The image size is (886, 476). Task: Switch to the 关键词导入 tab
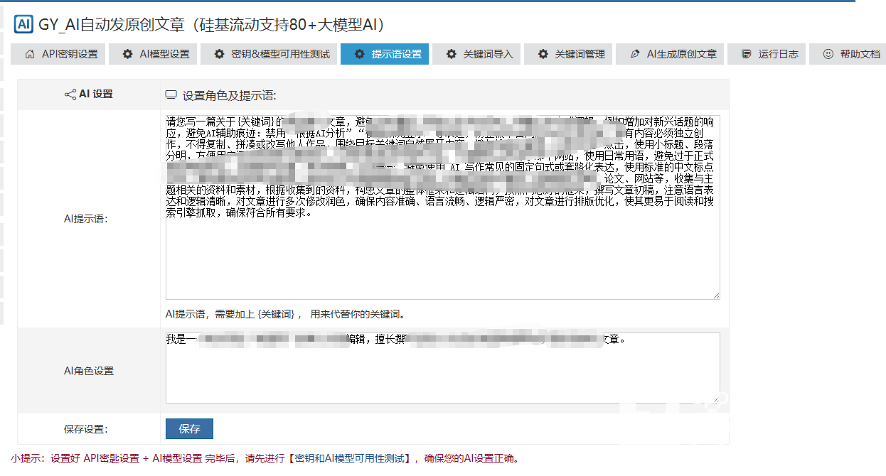tap(478, 54)
